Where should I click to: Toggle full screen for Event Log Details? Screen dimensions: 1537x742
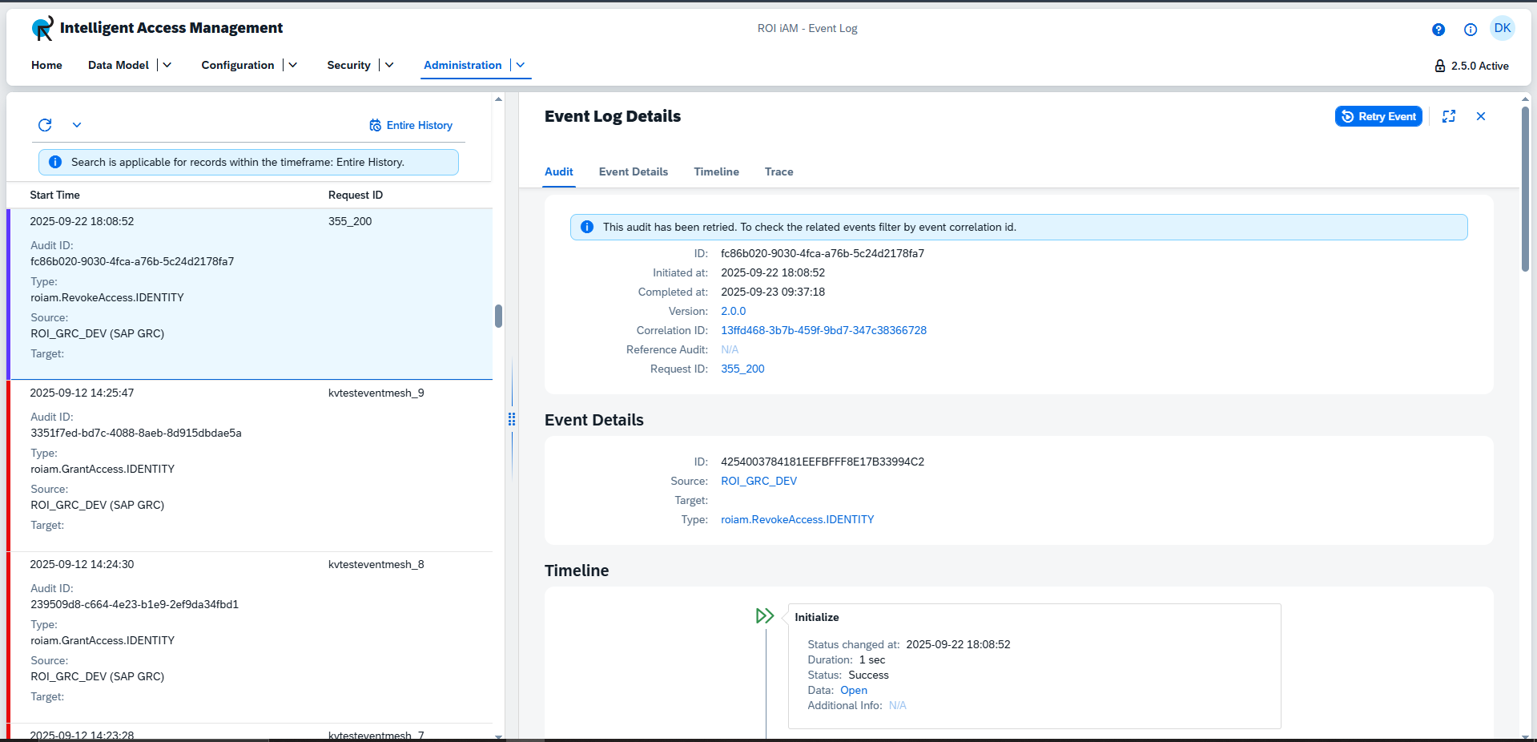(1449, 116)
